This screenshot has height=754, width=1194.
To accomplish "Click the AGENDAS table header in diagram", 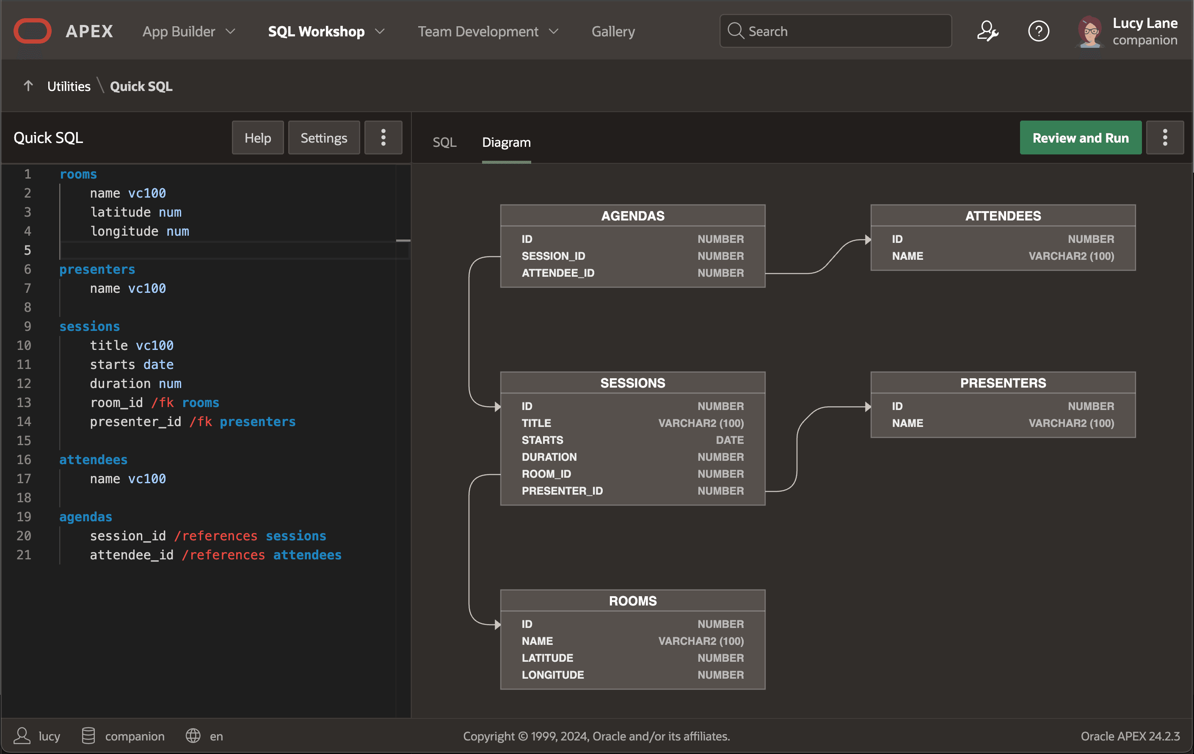I will point(633,216).
